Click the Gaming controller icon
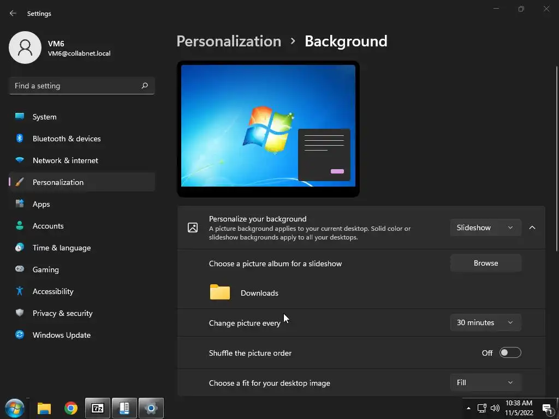The width and height of the screenshot is (559, 419). click(x=20, y=269)
